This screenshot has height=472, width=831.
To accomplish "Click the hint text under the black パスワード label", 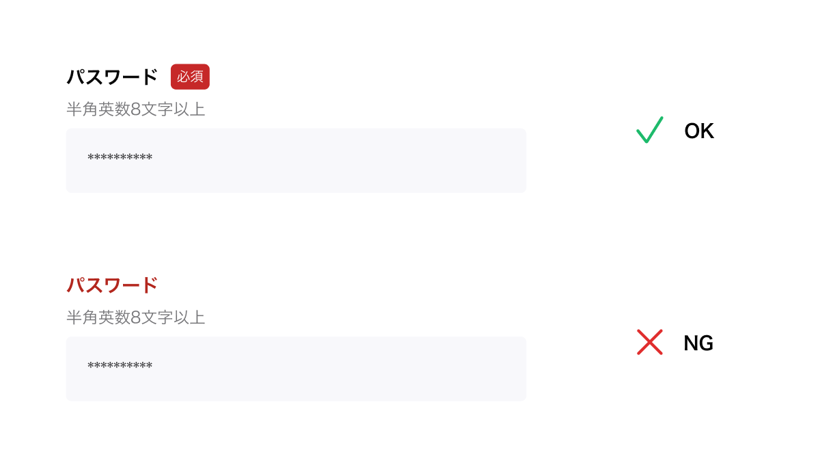I will click(135, 109).
